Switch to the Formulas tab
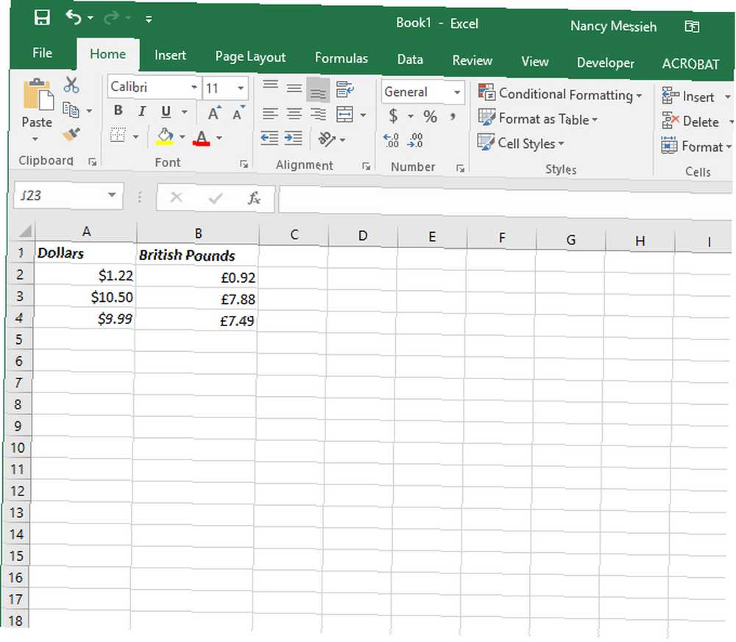Image resolution: width=736 pixels, height=642 pixels. pos(342,57)
